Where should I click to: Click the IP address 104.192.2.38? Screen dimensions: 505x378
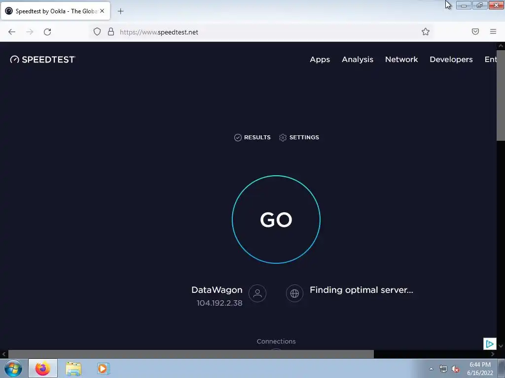tap(219, 303)
